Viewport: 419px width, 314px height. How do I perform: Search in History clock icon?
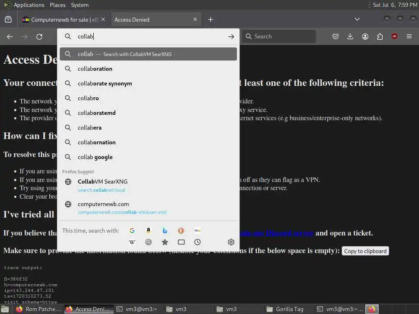click(x=198, y=242)
